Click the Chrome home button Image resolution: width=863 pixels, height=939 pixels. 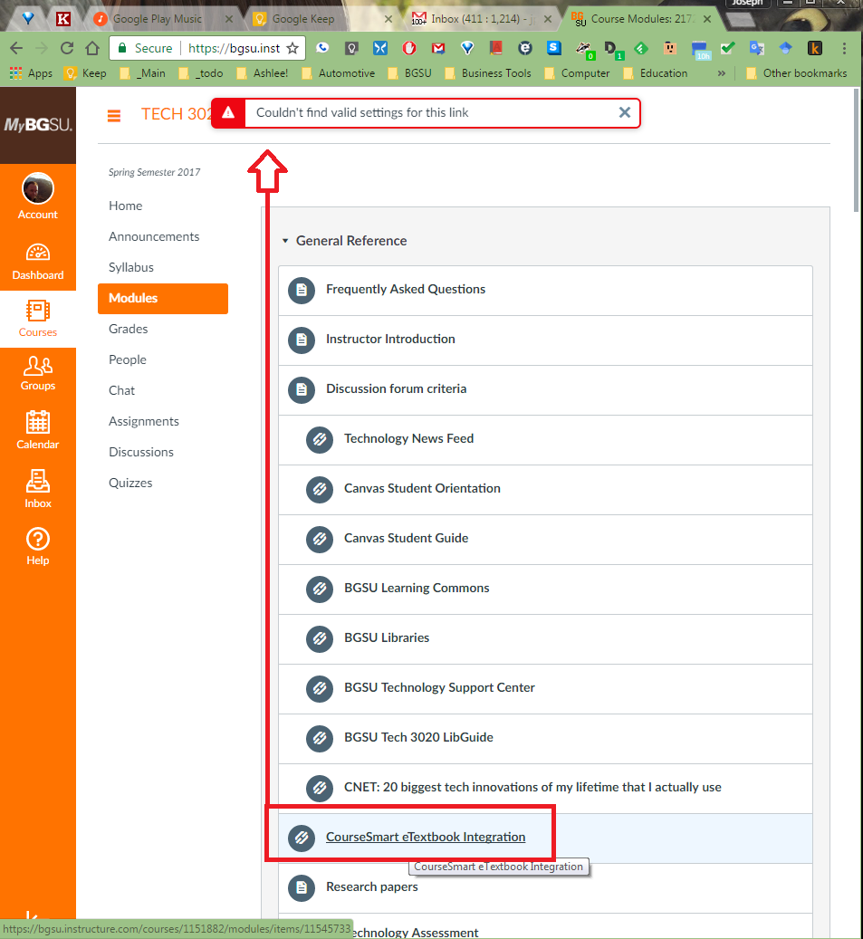[91, 48]
